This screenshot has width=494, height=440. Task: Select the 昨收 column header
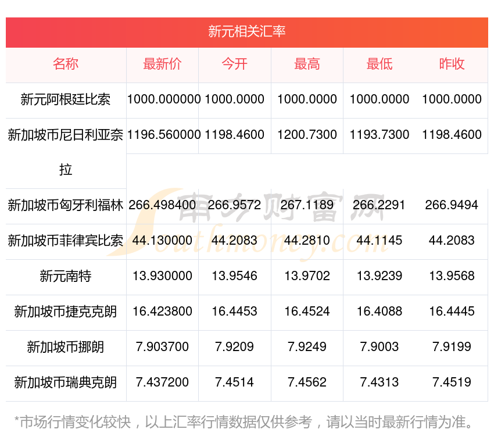(x=452, y=64)
